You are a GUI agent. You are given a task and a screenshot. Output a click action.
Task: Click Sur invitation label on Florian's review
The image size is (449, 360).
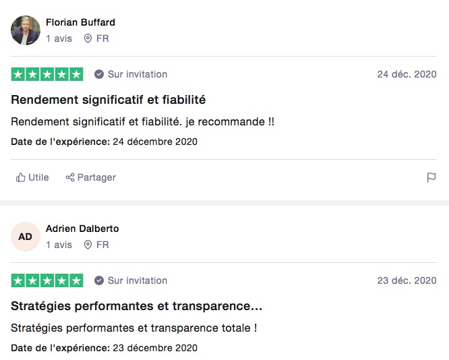click(x=138, y=74)
